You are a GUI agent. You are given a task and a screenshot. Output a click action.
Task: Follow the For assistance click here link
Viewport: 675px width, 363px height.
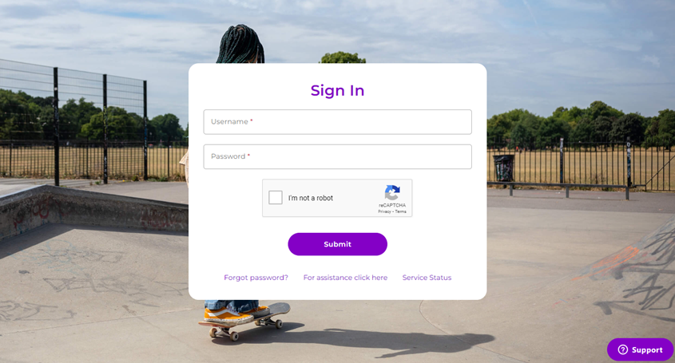pyautogui.click(x=345, y=278)
